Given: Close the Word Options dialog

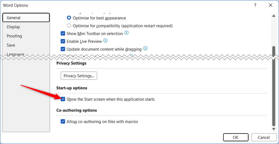Looking at the screenshot, I should point(271,5).
